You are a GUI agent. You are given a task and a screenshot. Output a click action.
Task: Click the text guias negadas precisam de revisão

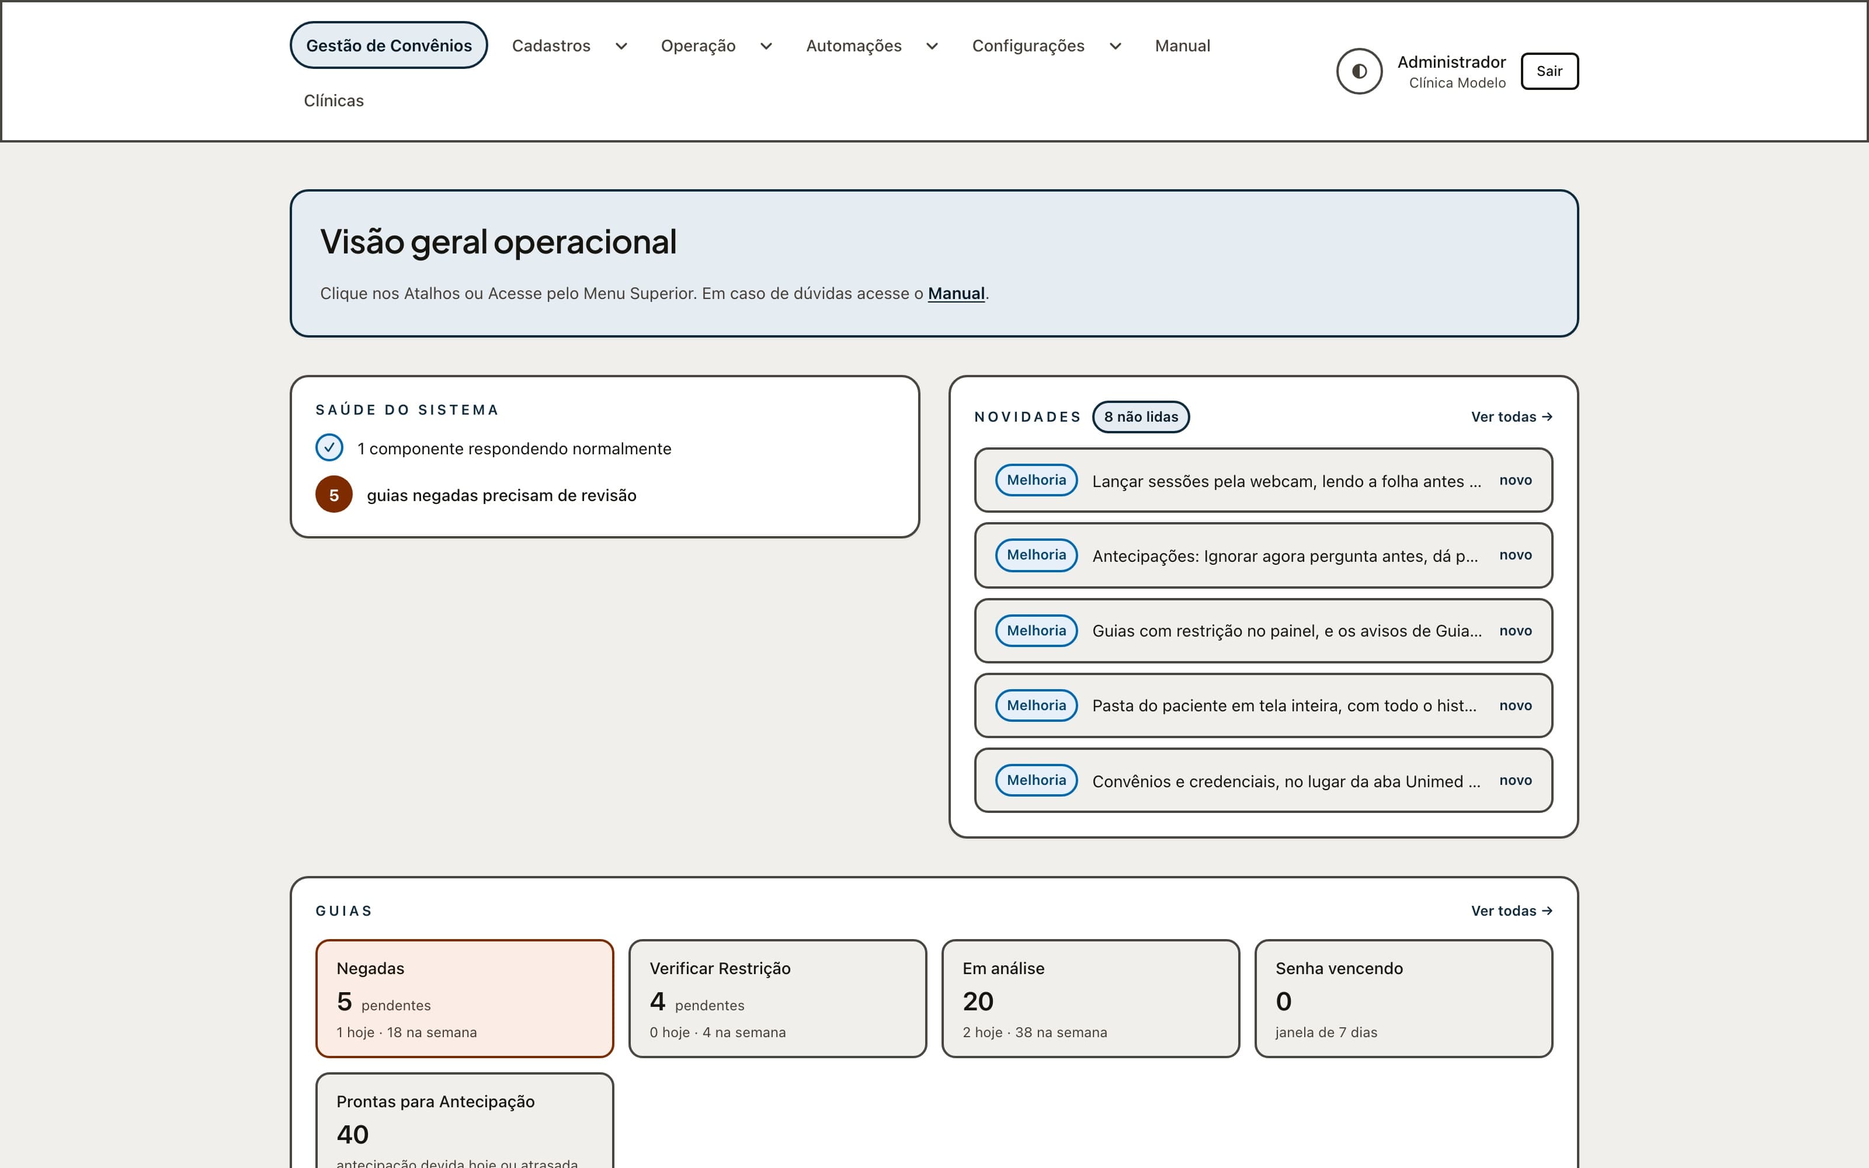(501, 495)
